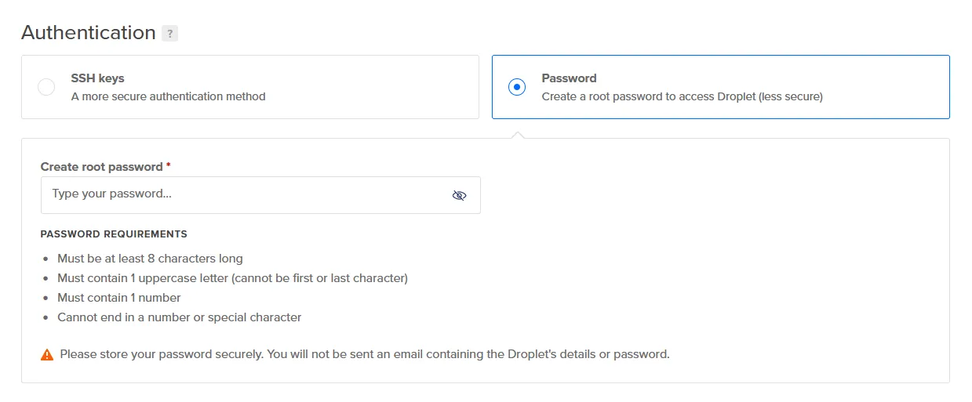Select the SSH keys radio button

coord(46,87)
